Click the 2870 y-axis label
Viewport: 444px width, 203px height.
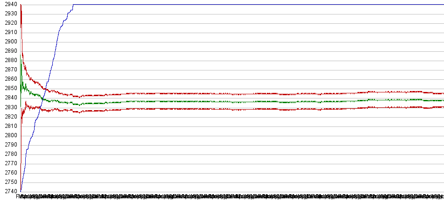[9, 70]
